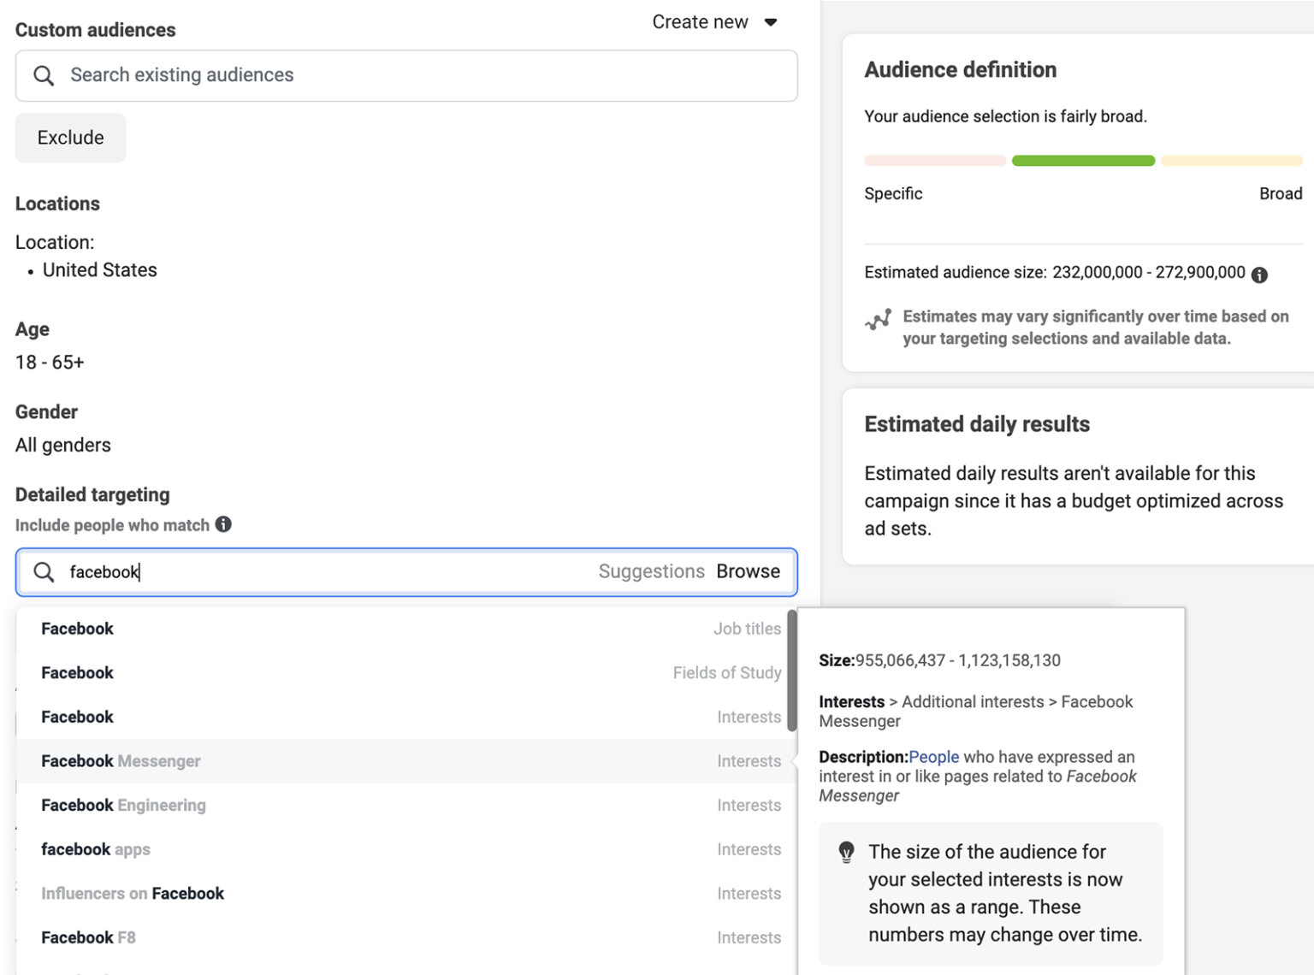Select the "Facebook Messenger" interest suggestion

tap(121, 761)
